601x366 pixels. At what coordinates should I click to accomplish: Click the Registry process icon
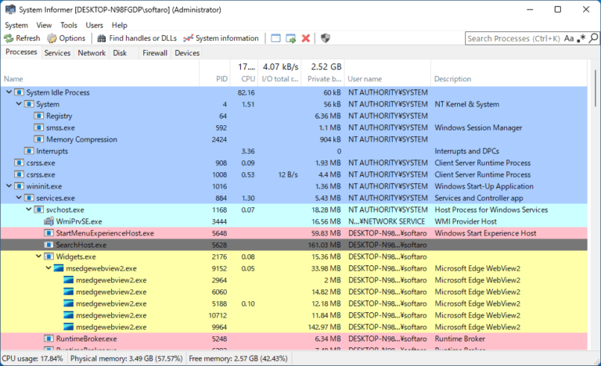(38, 116)
